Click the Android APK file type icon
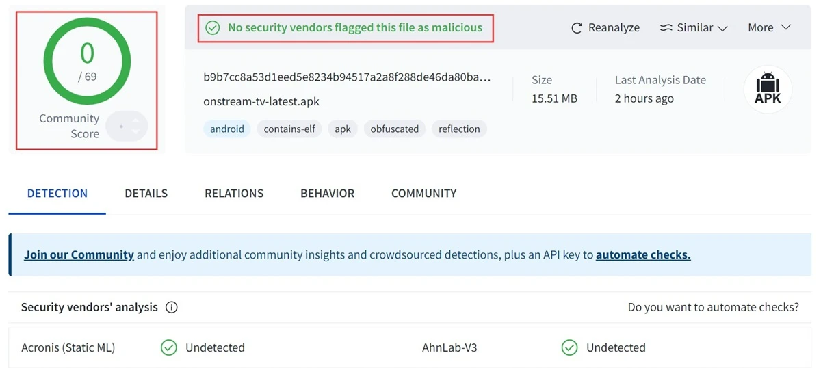821x368 pixels. point(768,90)
